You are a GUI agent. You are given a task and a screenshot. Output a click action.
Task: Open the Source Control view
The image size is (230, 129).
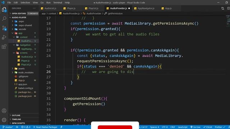[x=4, y=28]
